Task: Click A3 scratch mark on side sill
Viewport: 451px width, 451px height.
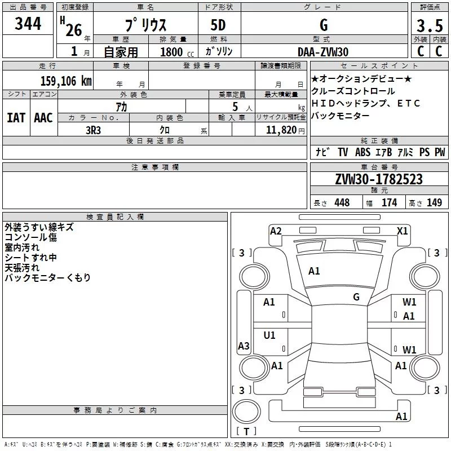Action: [244, 346]
